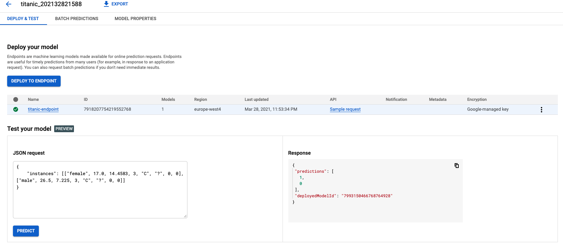Select the Deploy & Test tab
The width and height of the screenshot is (563, 247).
click(23, 19)
